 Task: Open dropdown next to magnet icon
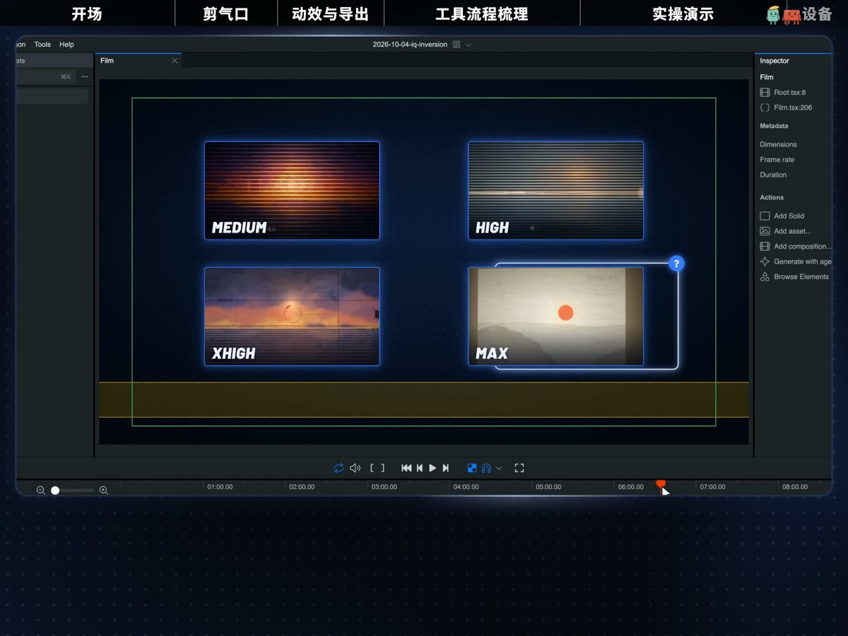point(499,468)
